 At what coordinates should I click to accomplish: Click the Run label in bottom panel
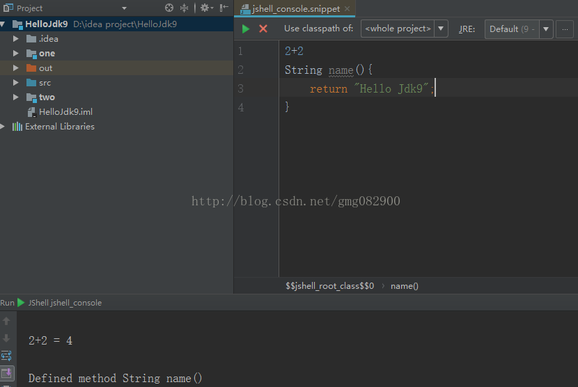8,303
